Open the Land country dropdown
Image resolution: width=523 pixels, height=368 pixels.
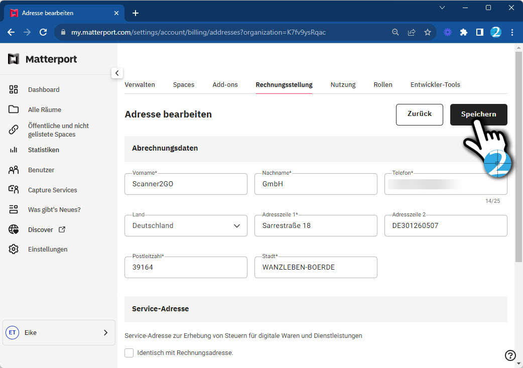(x=186, y=225)
